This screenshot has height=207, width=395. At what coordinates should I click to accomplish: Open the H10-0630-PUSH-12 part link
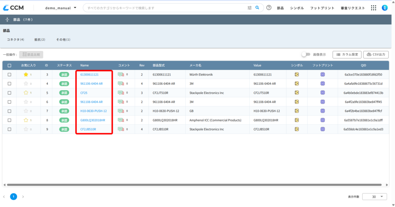[93, 111]
